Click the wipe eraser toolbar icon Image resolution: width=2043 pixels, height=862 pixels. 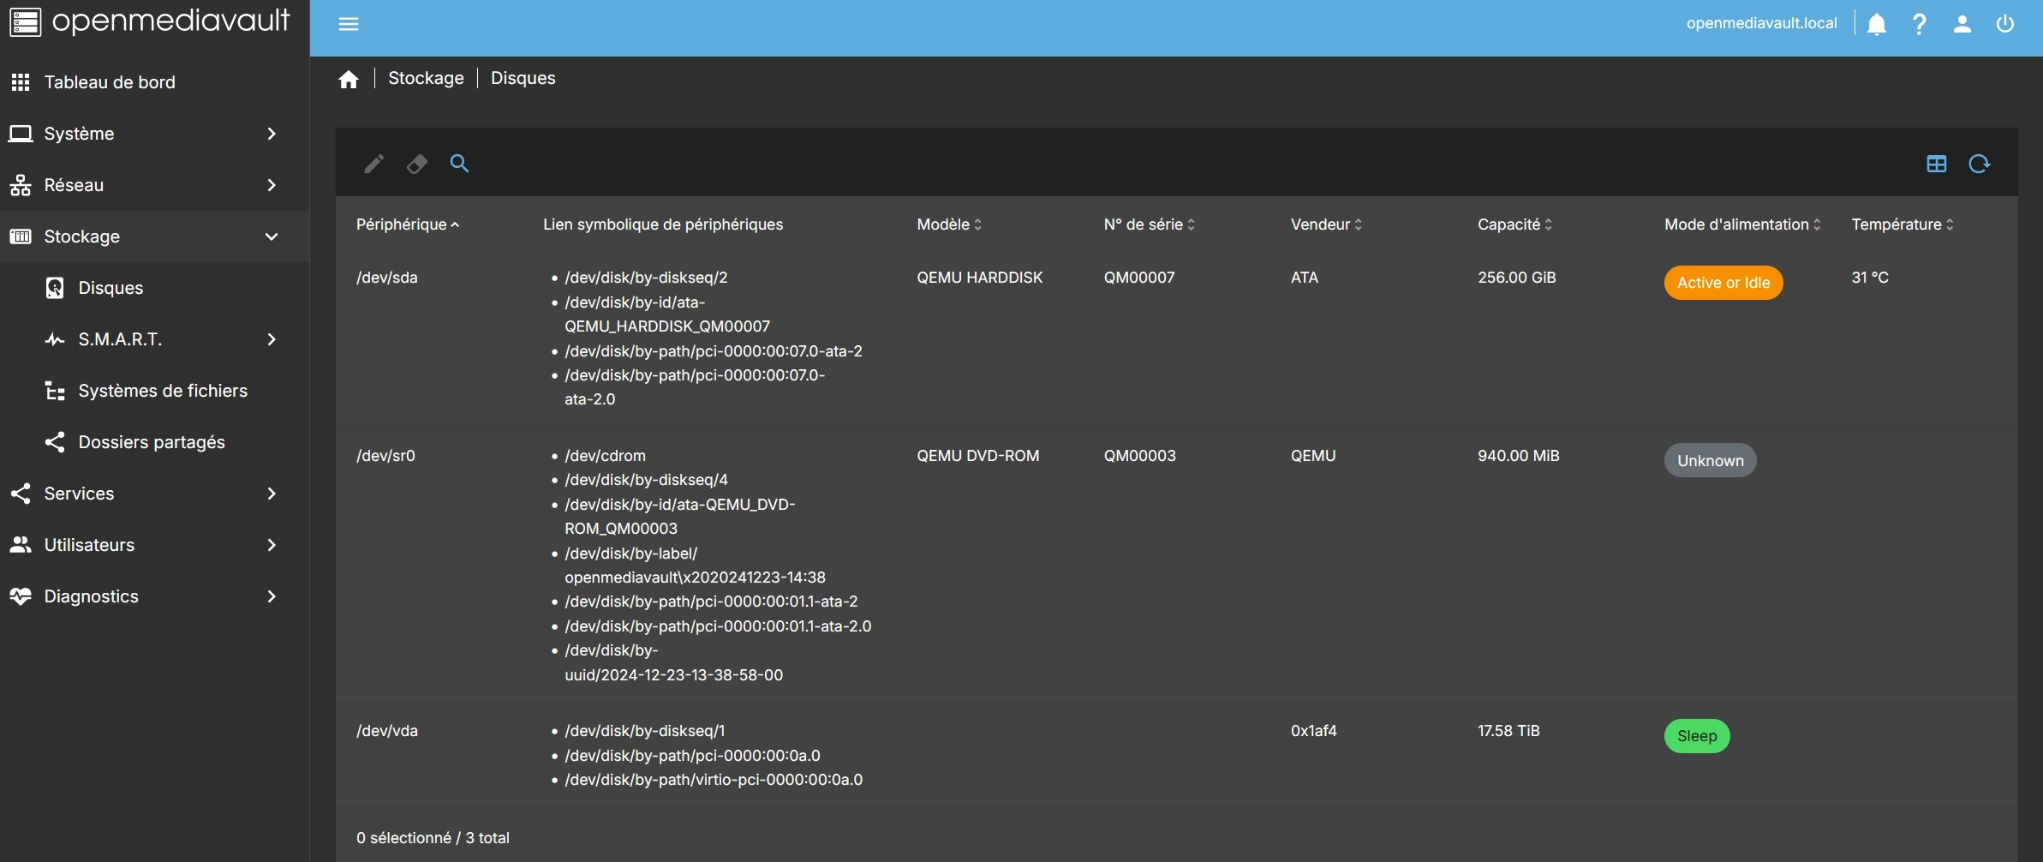(417, 164)
